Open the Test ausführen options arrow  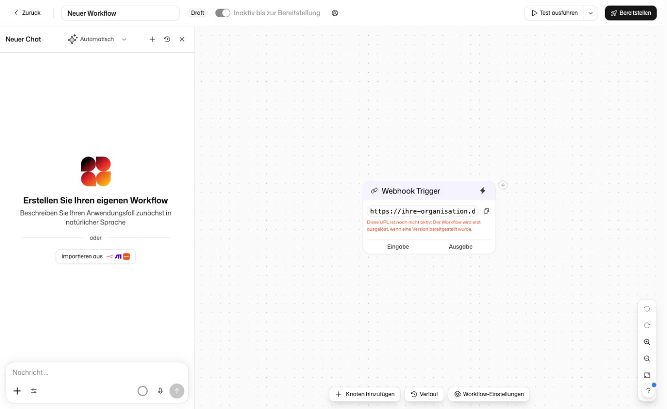click(x=590, y=13)
